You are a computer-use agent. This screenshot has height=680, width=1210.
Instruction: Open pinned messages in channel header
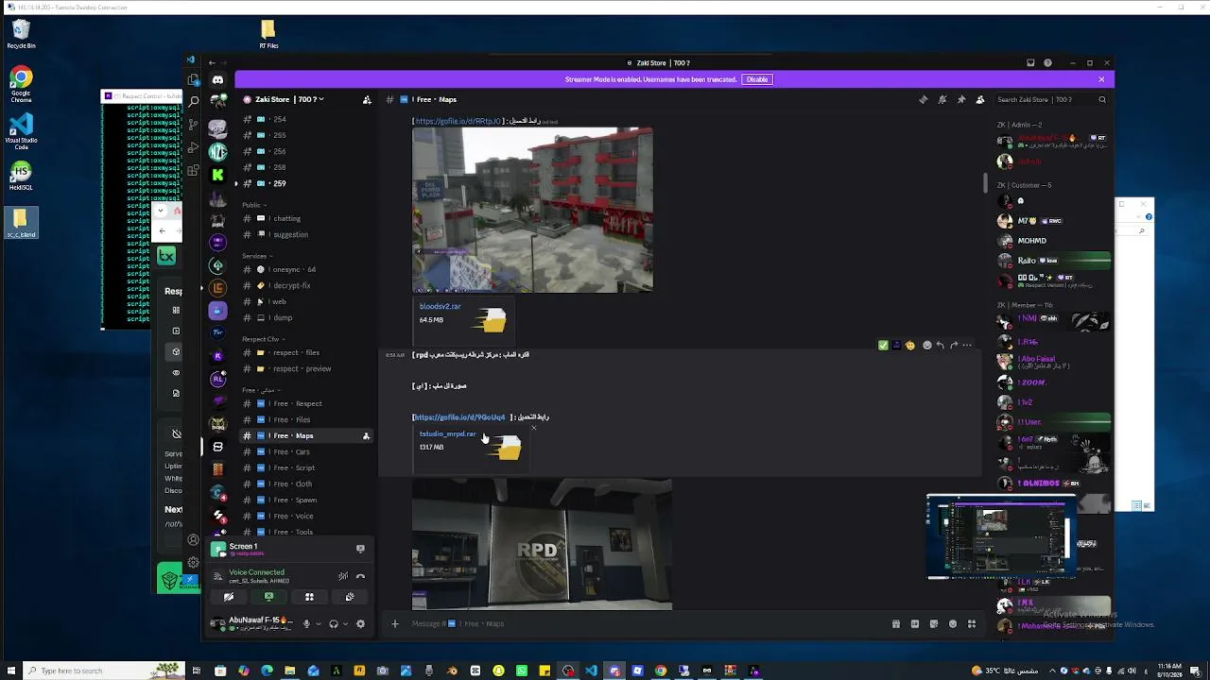(x=961, y=99)
